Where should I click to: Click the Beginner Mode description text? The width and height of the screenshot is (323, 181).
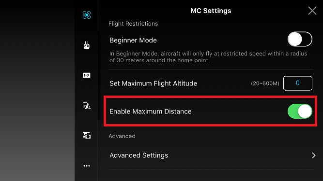(208, 57)
